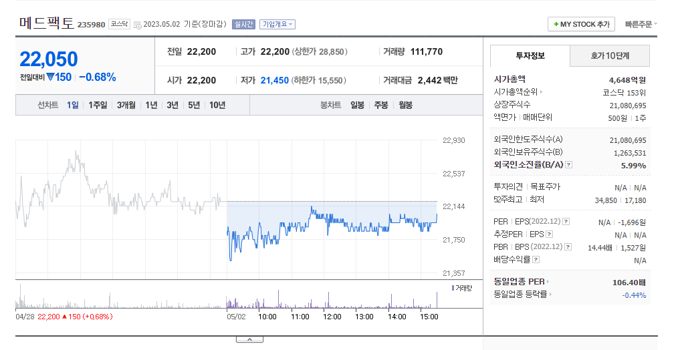Open the 동일업종 PER arrow link
The height and width of the screenshot is (350, 678).
pos(548,282)
